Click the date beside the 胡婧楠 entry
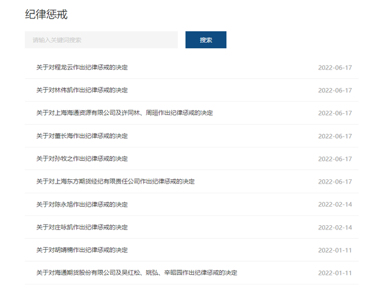Screen dimensions: 385x290 pos(335,250)
